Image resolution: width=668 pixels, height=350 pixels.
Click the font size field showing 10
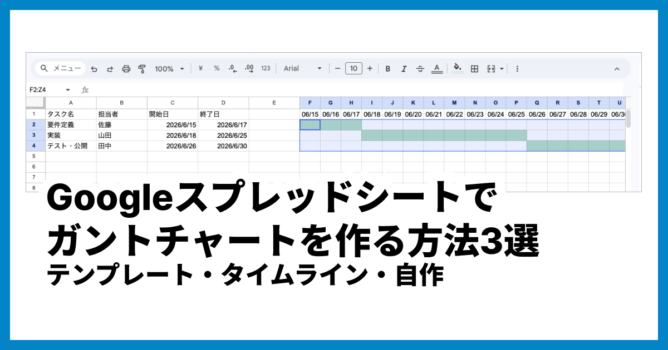[x=353, y=68]
